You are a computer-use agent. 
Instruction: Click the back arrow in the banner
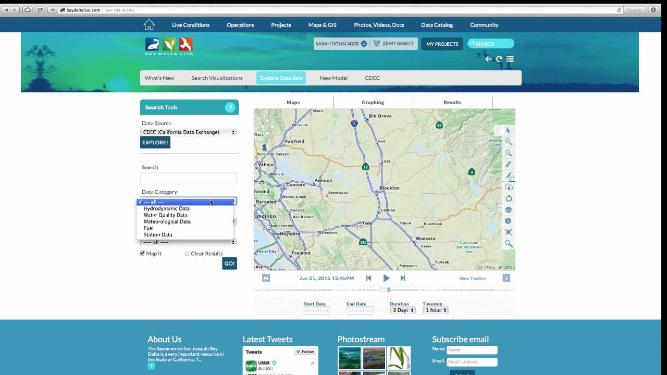pyautogui.click(x=488, y=59)
